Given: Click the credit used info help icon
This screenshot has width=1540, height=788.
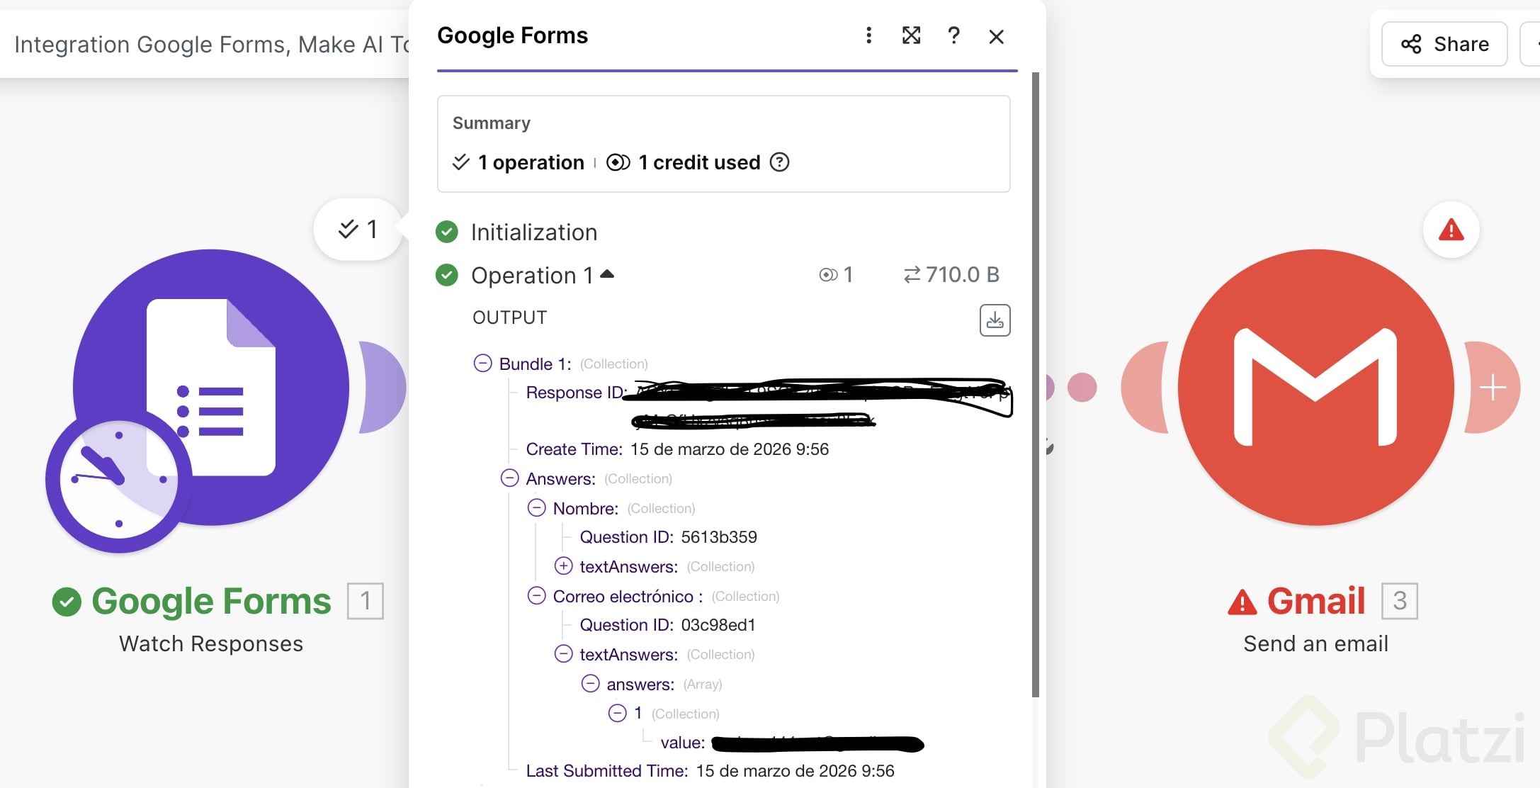Looking at the screenshot, I should 779,162.
